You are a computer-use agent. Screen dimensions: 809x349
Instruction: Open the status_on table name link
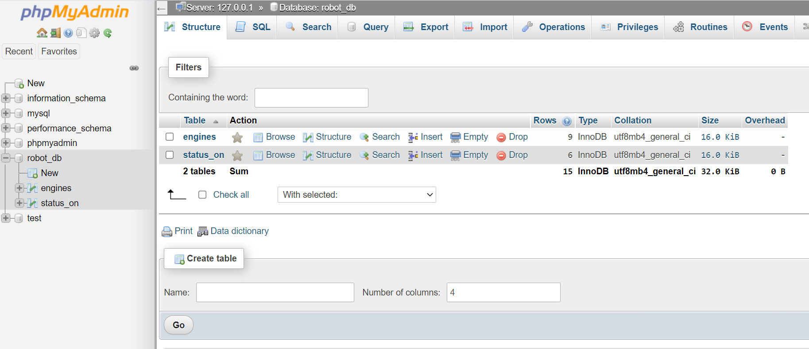tap(203, 155)
